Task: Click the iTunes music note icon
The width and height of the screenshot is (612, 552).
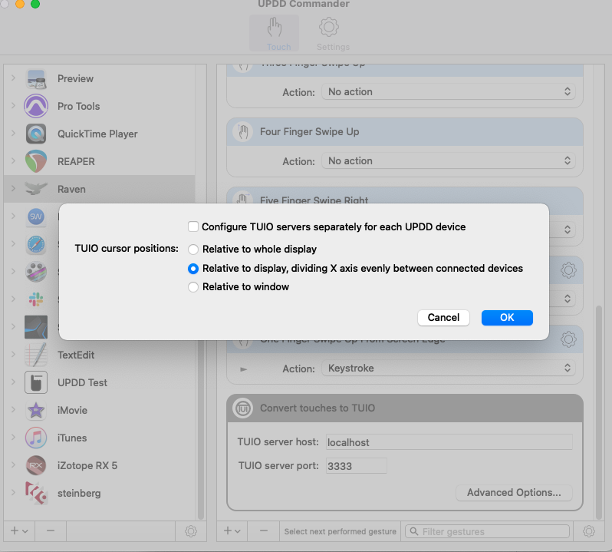Action: point(36,438)
